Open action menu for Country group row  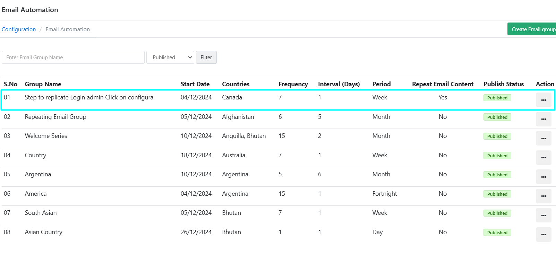pyautogui.click(x=543, y=158)
